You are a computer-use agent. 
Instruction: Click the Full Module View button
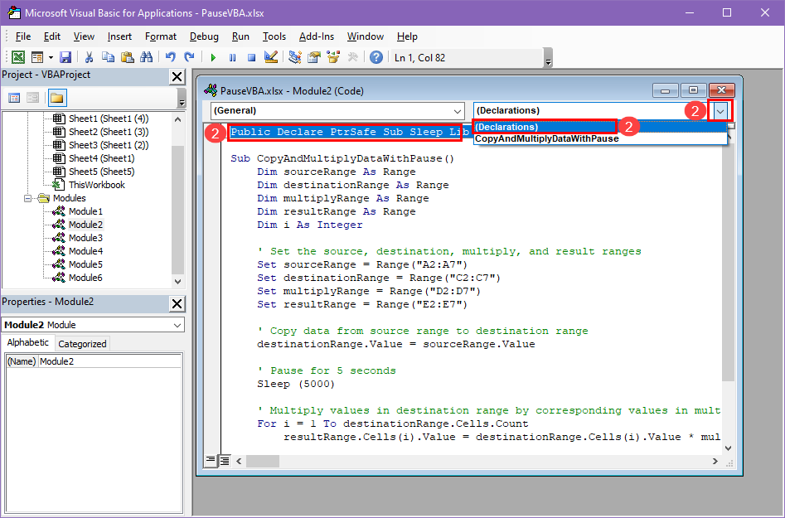pyautogui.click(x=225, y=461)
